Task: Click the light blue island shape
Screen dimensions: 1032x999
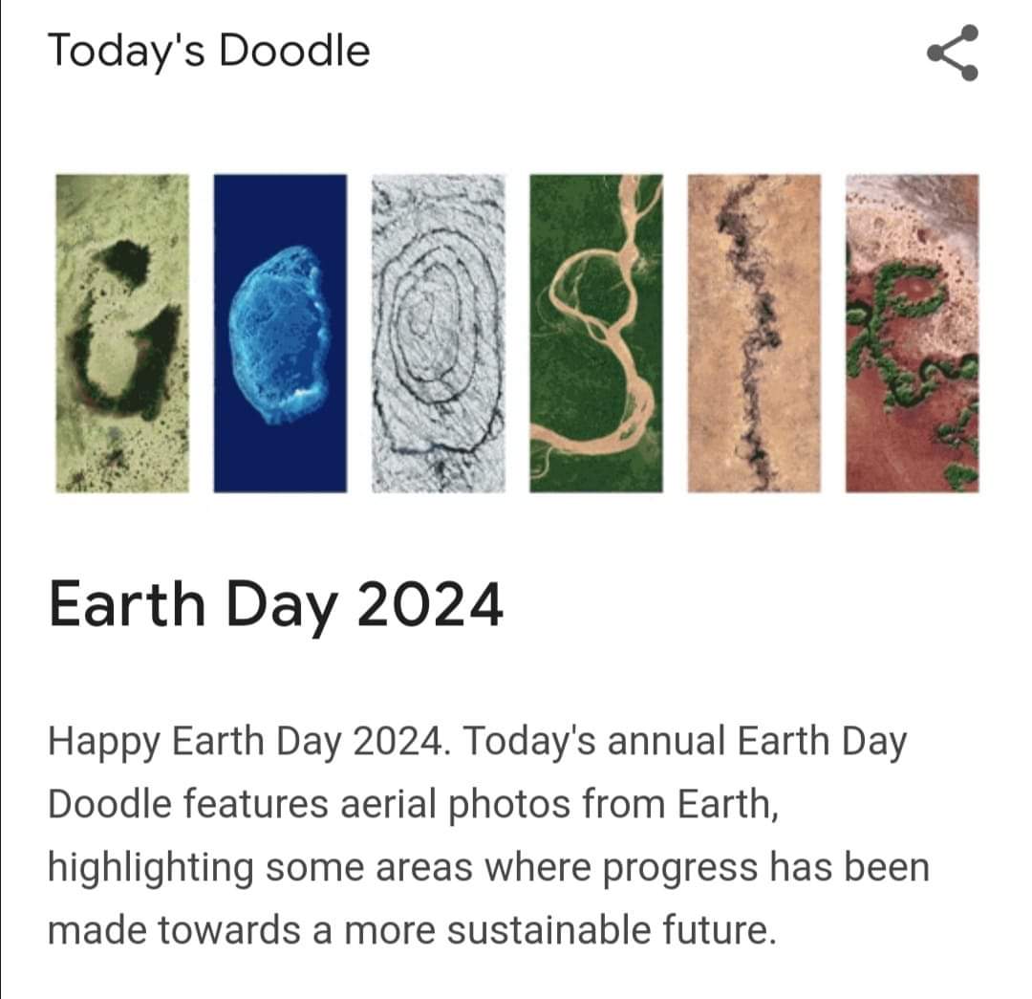Action: (x=280, y=335)
